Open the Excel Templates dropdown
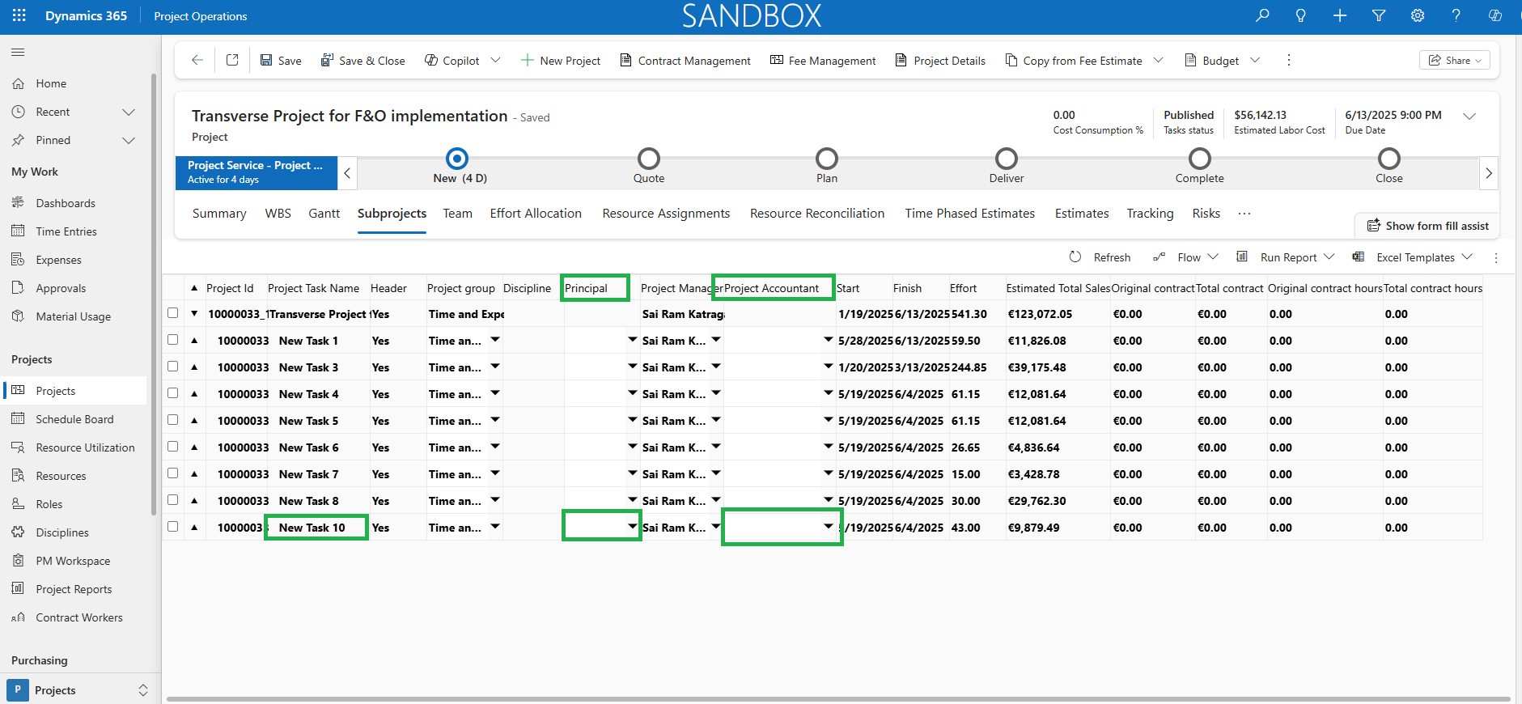This screenshot has height=704, width=1522. click(x=1468, y=257)
